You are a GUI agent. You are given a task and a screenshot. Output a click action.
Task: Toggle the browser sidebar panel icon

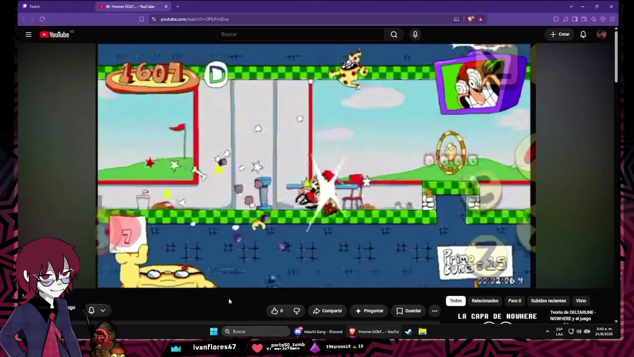(x=575, y=19)
